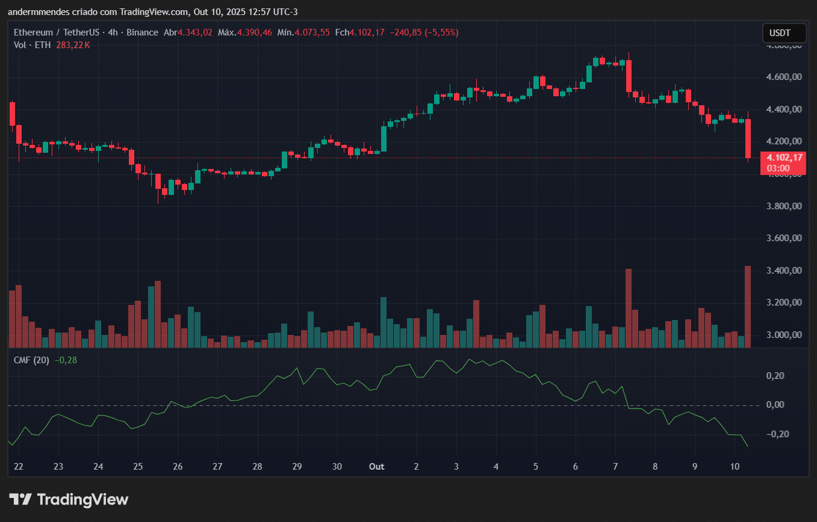Click the 283,22K volume value
The height and width of the screenshot is (522, 817).
73,45
